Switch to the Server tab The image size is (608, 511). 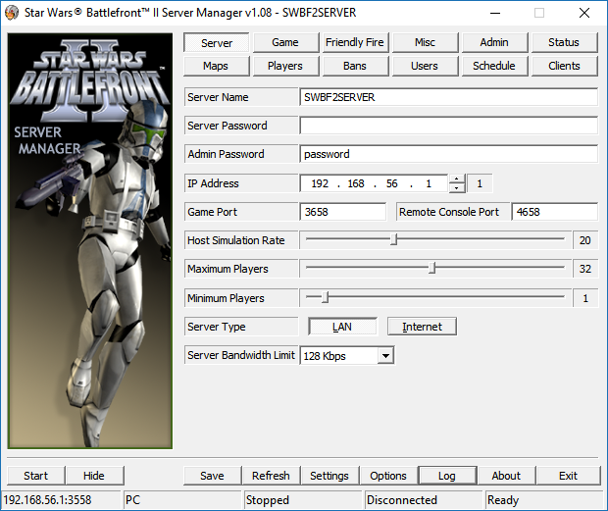(217, 42)
